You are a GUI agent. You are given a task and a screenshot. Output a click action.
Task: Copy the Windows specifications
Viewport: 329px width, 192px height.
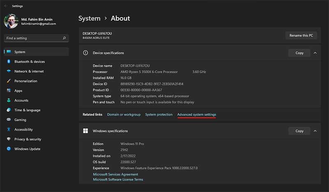coord(299,131)
